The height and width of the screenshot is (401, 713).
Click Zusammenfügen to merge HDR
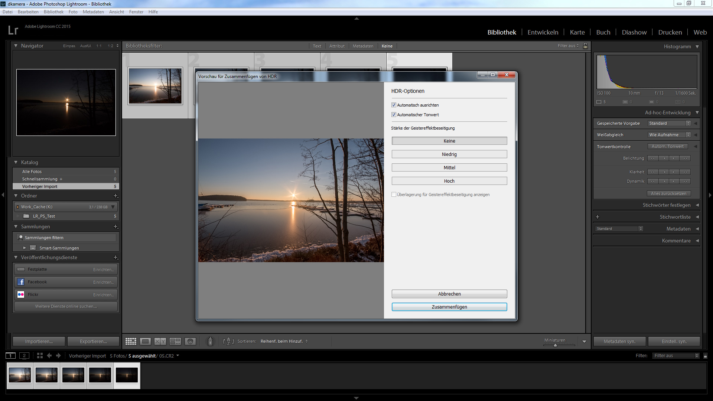click(449, 307)
